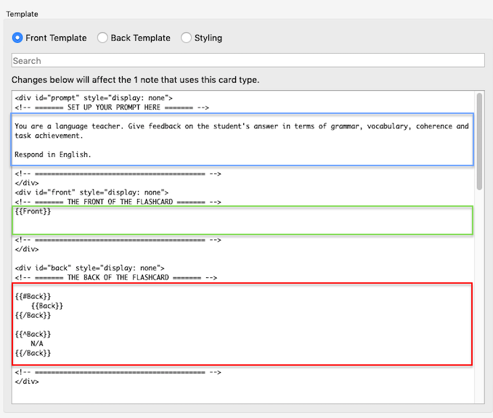493x418 pixels.
Task: Click the template editor vertical scrollbar
Action: 479,142
